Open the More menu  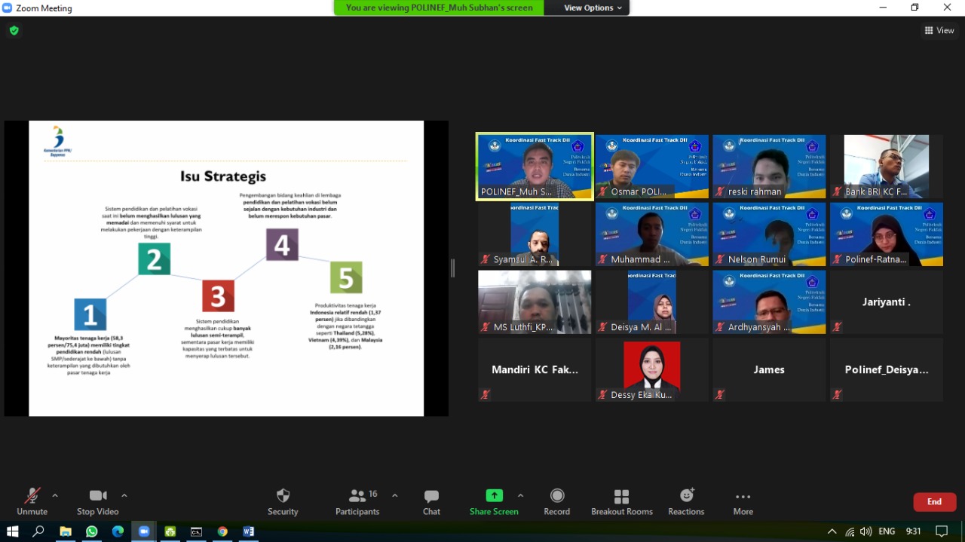pyautogui.click(x=743, y=501)
